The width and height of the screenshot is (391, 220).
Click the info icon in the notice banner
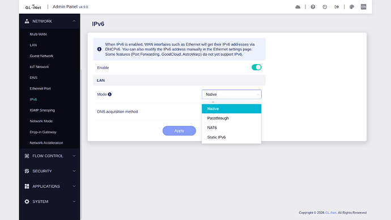[99, 49]
